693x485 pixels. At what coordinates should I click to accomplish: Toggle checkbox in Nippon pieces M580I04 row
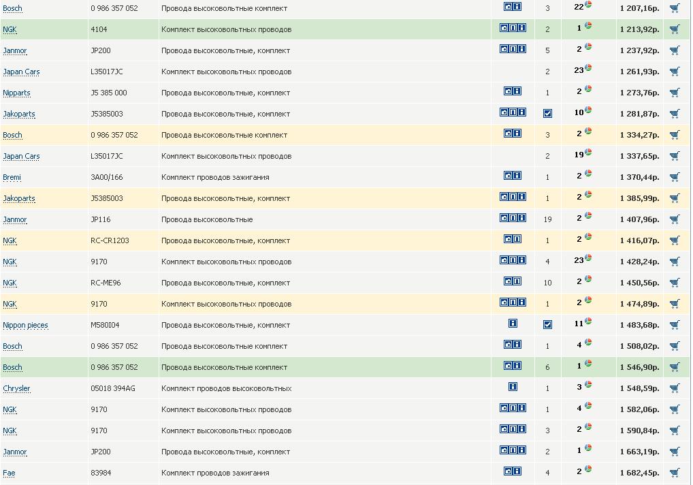[x=547, y=325]
